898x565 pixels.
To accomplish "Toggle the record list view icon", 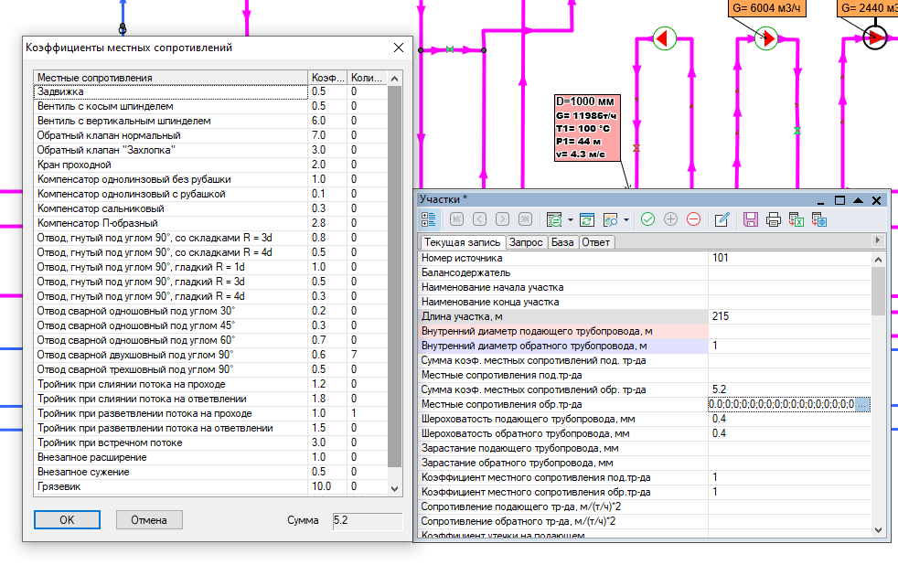I will (429, 219).
